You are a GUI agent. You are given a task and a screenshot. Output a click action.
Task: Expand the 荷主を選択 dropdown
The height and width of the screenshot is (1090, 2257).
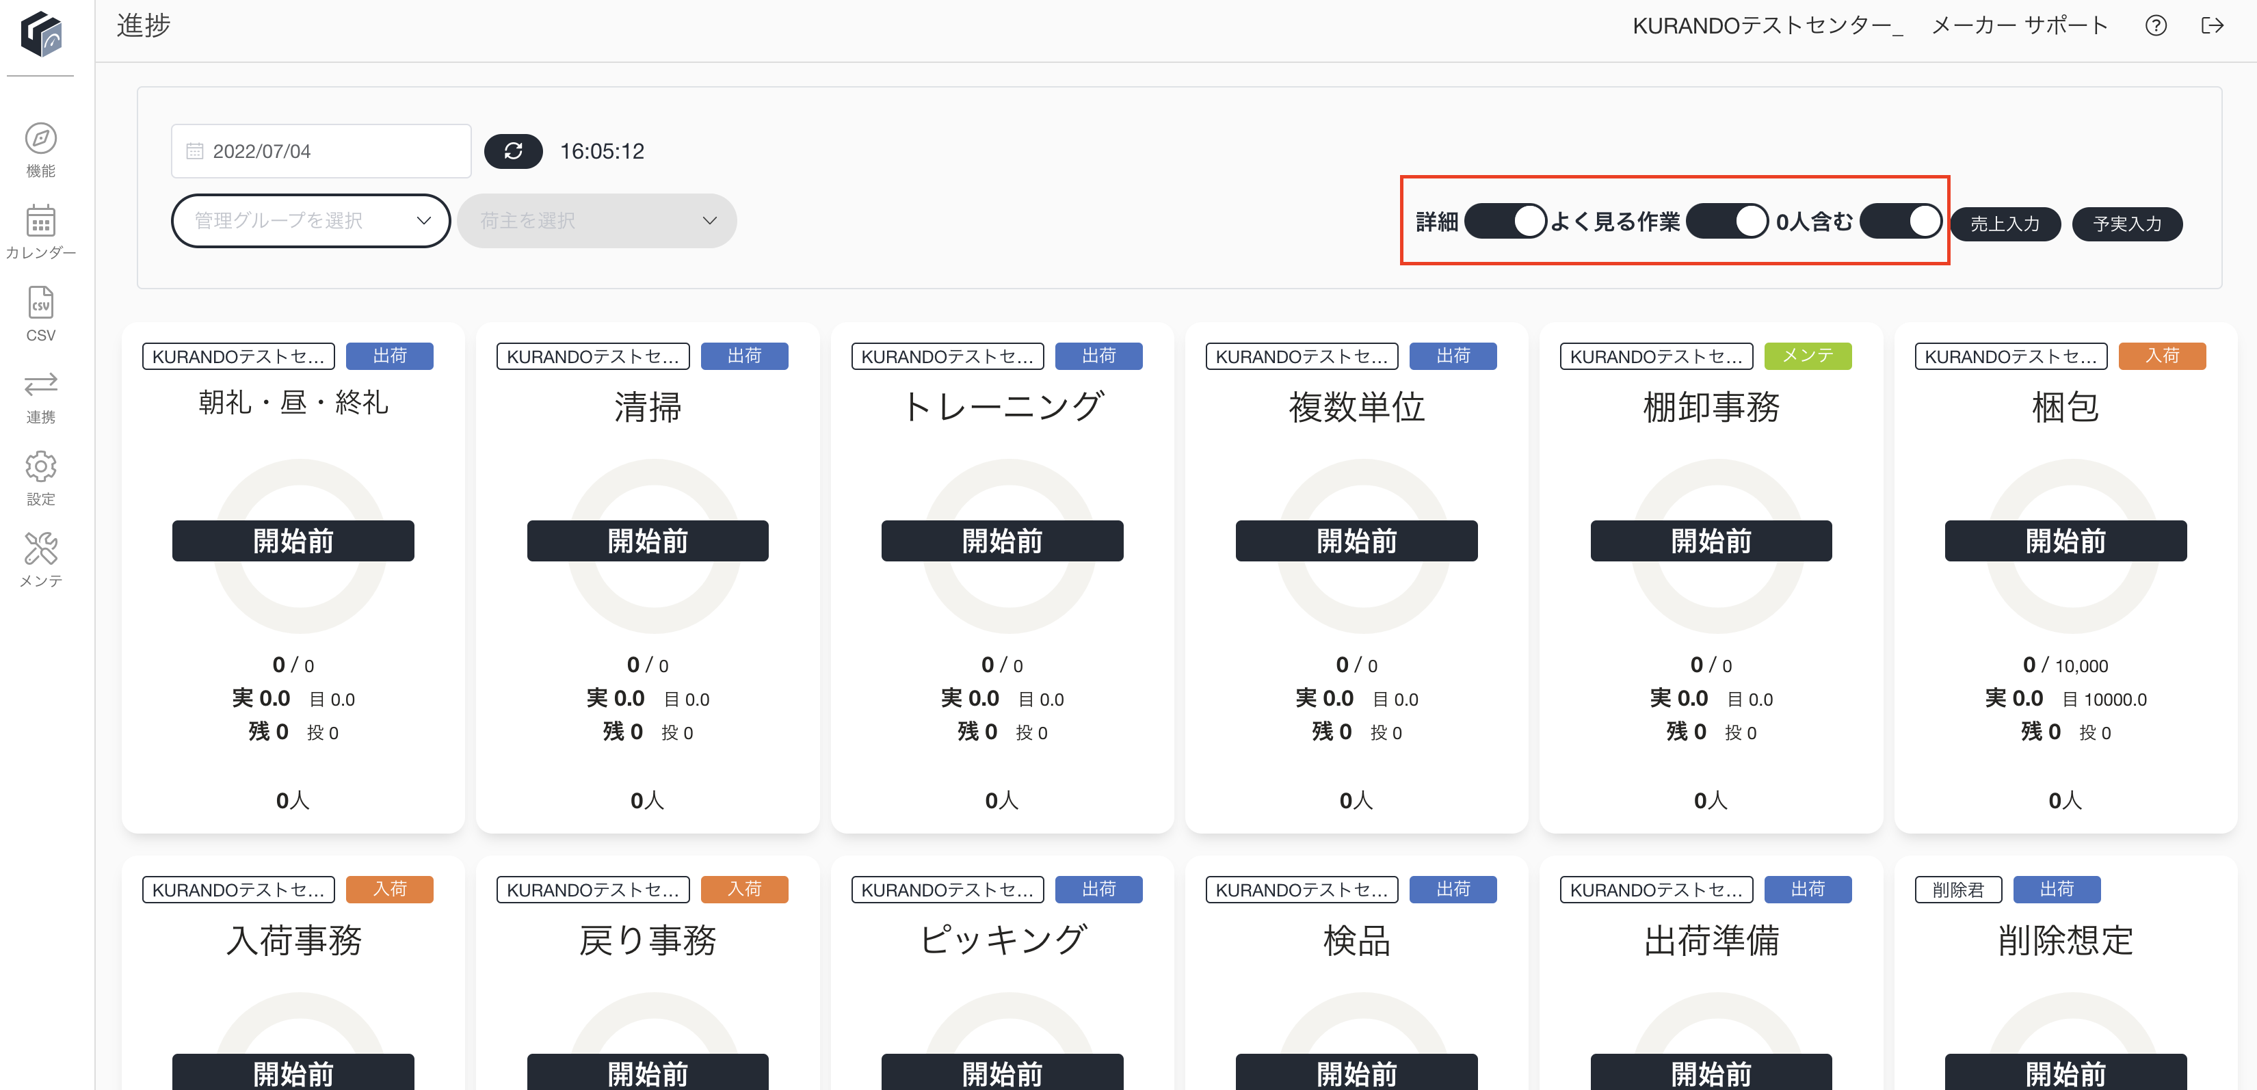pos(596,221)
